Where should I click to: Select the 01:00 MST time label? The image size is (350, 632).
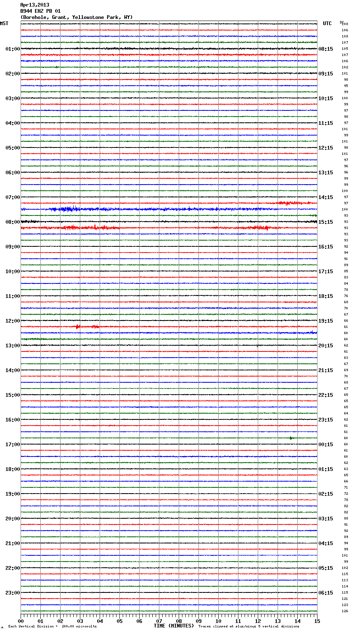[13, 49]
